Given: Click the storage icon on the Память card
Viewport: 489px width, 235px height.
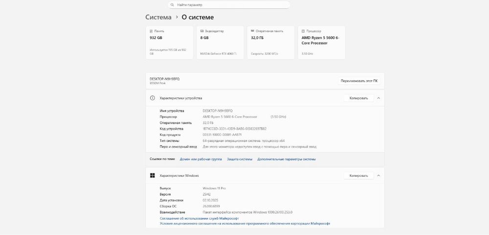Looking at the screenshot, I should click(150, 31).
